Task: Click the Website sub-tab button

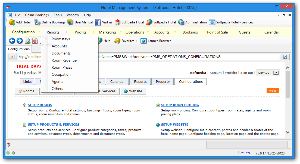Action: [x=133, y=91]
